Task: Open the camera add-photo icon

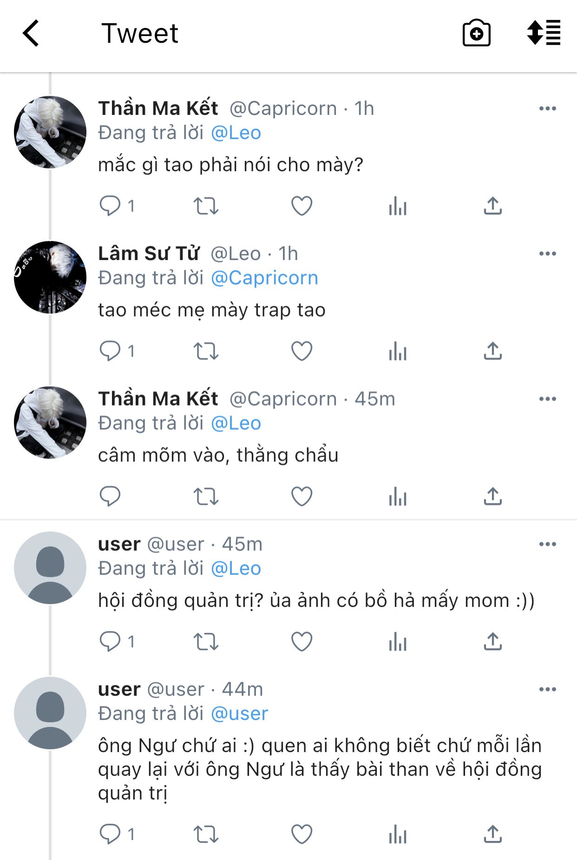Action: click(476, 33)
